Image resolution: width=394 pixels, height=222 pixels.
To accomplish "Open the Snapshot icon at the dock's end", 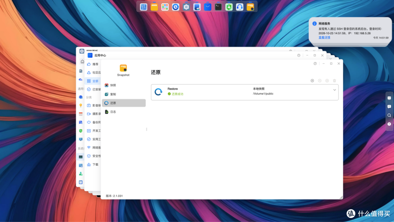I will pyautogui.click(x=250, y=7).
